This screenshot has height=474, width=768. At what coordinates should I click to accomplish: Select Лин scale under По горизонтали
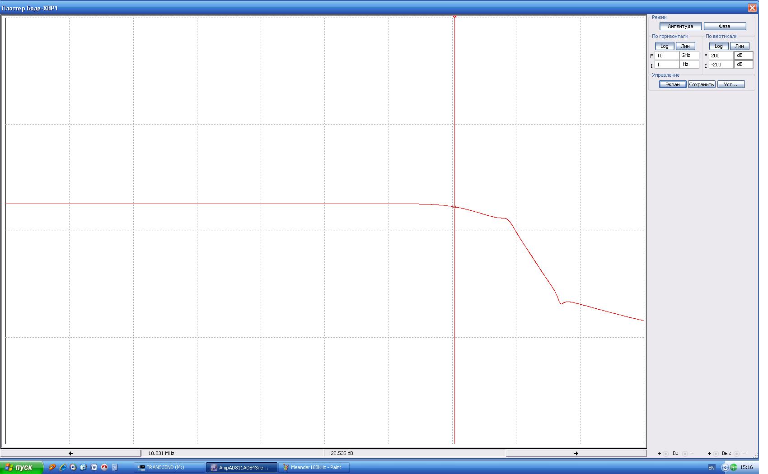pyautogui.click(x=685, y=46)
